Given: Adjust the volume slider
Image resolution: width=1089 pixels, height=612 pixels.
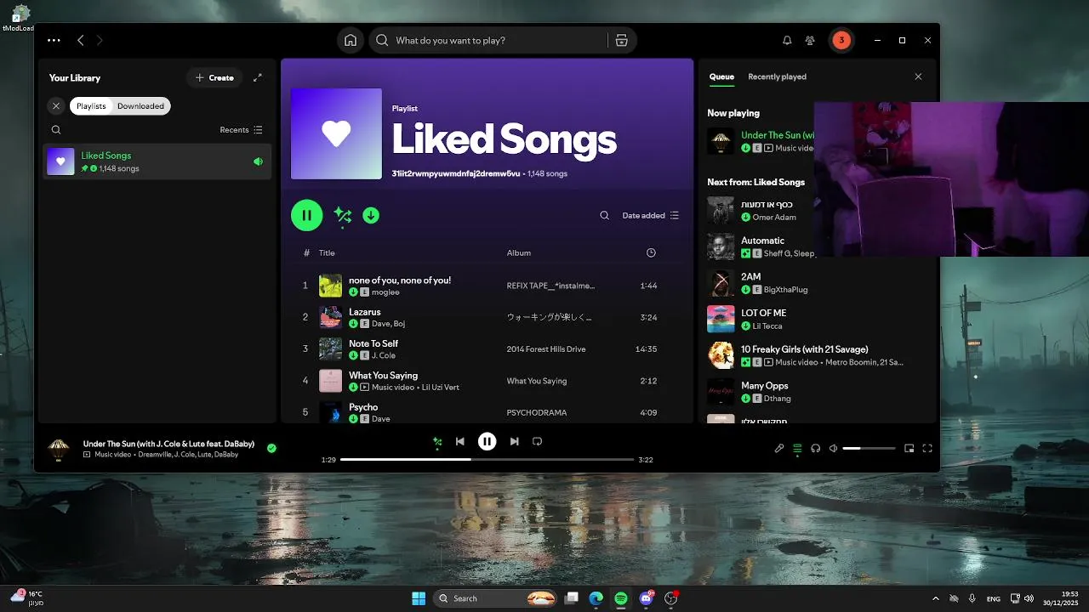Looking at the screenshot, I should pos(869,448).
